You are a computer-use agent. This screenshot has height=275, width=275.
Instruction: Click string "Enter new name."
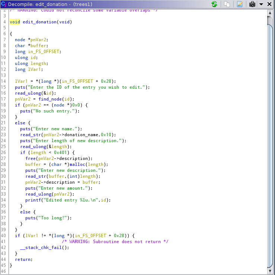pos(55,129)
